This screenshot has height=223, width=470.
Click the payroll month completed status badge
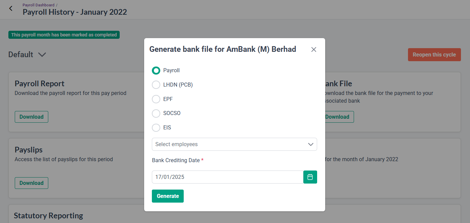click(x=64, y=35)
